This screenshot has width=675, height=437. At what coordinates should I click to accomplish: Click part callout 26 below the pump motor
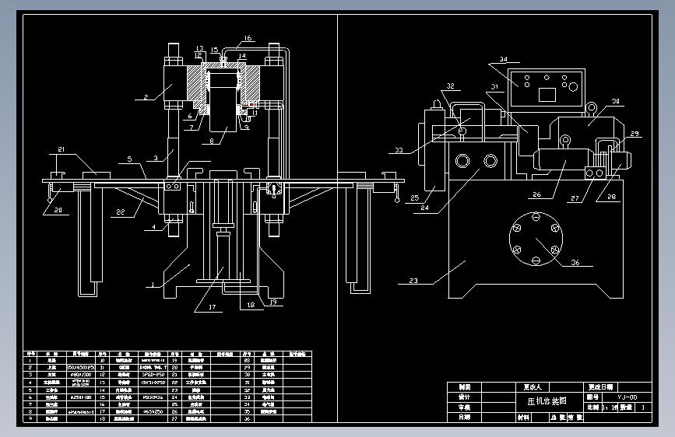537,194
